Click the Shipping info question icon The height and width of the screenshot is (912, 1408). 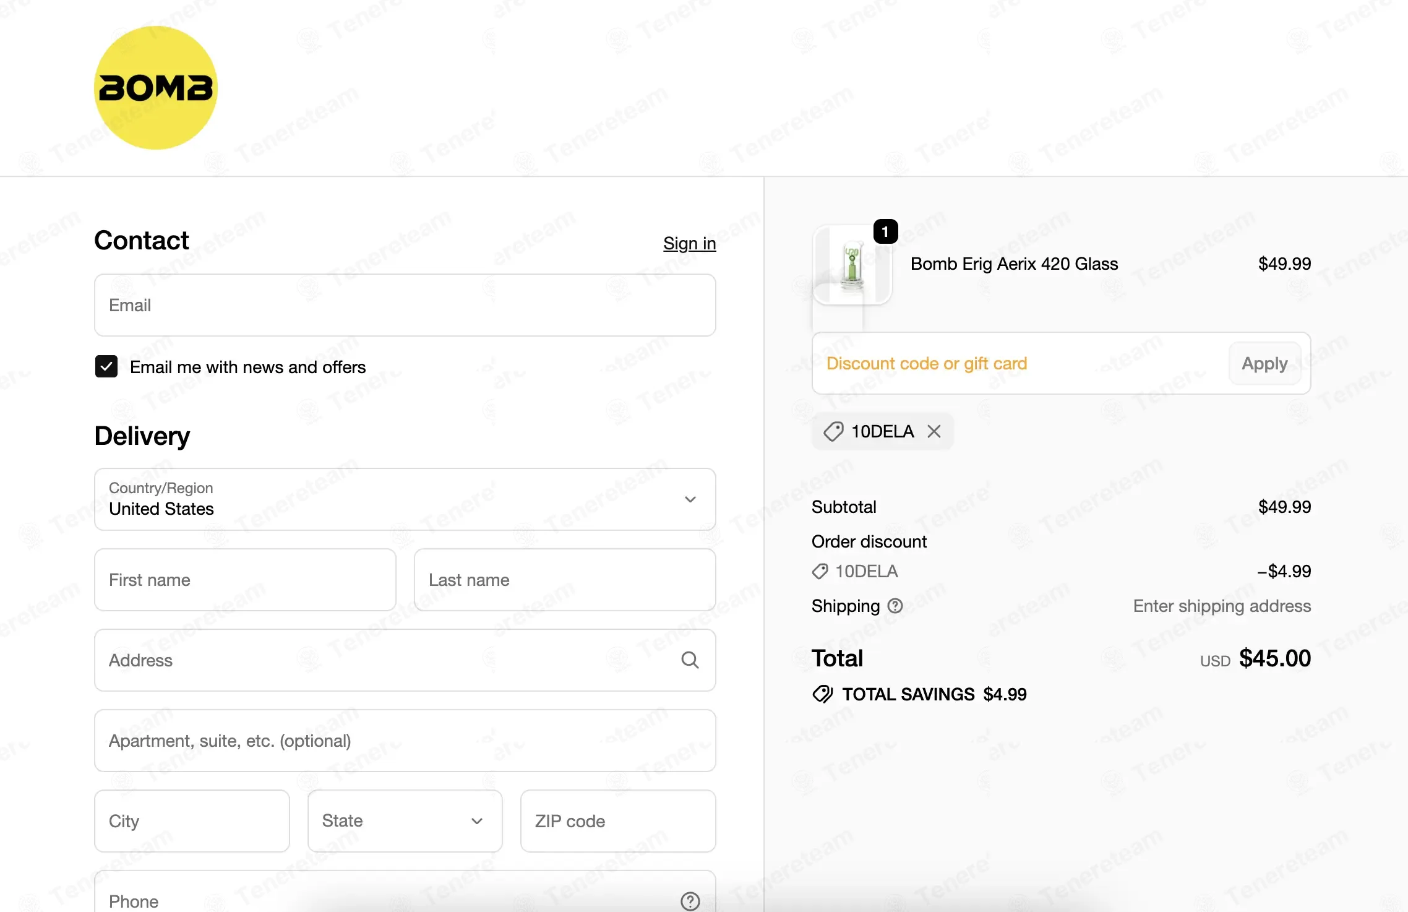895,606
